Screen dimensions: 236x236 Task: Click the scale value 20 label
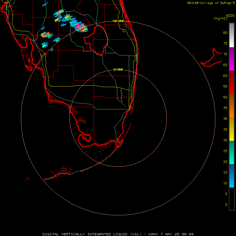225,162
